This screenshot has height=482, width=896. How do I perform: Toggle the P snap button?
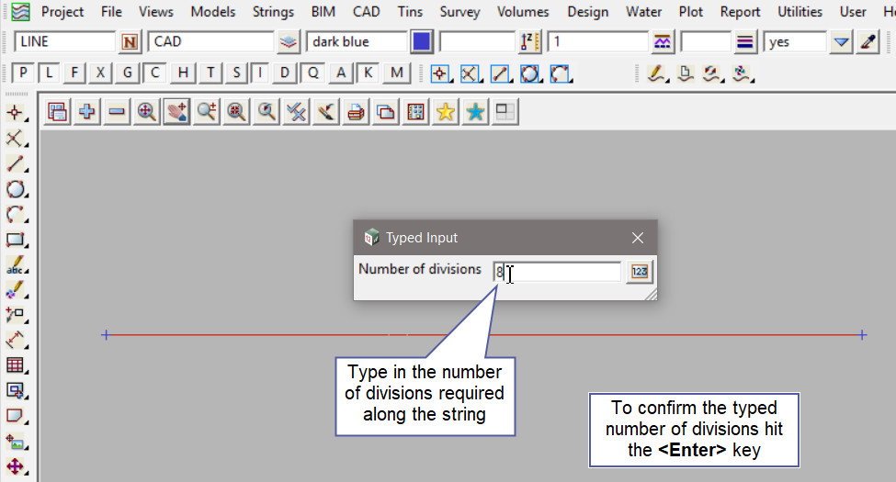point(24,73)
